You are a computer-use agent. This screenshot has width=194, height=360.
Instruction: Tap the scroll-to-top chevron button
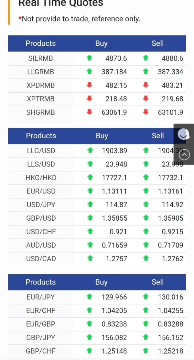[x=184, y=155]
